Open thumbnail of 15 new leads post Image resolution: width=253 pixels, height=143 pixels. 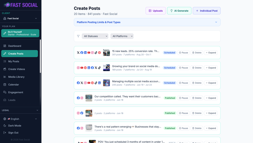tap(107, 53)
